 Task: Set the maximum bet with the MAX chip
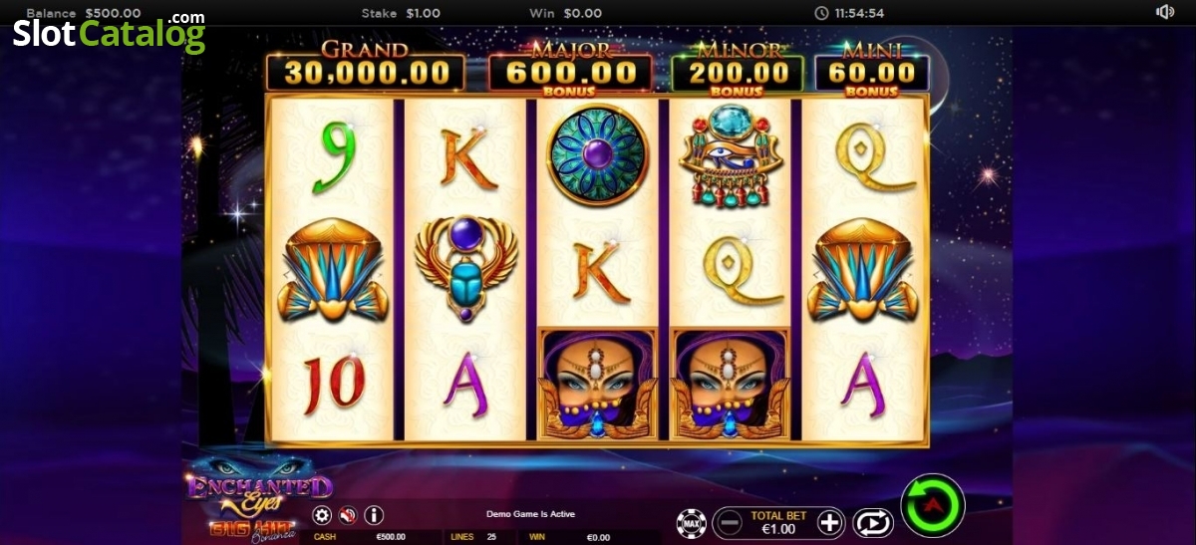tap(692, 522)
